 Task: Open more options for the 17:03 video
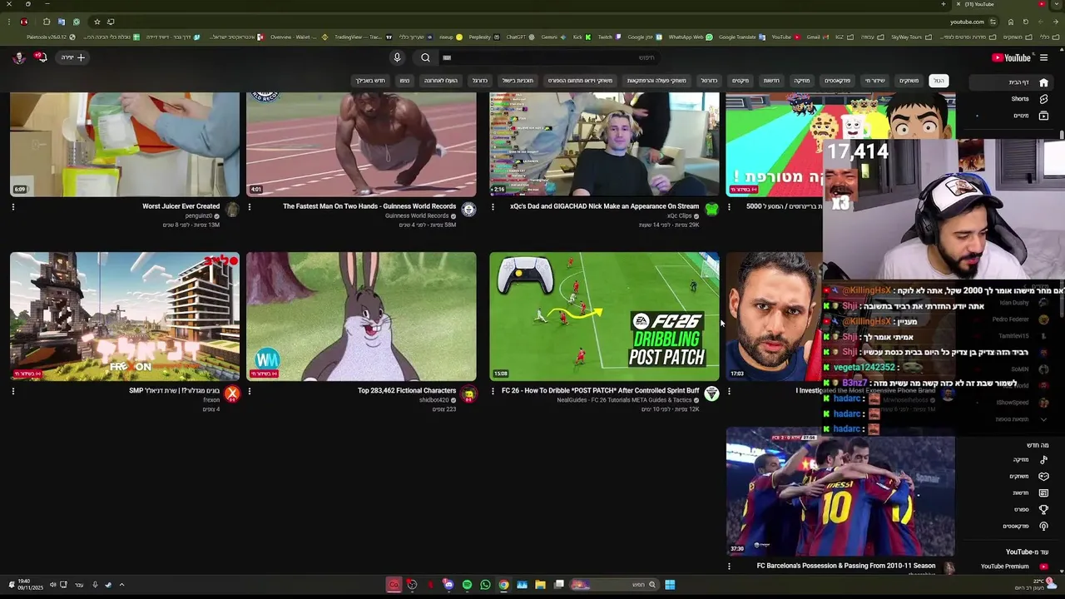click(x=729, y=391)
